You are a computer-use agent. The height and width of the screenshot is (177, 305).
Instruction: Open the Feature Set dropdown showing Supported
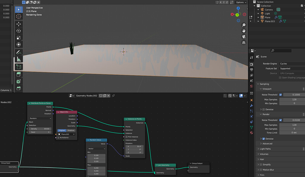coord(292,68)
